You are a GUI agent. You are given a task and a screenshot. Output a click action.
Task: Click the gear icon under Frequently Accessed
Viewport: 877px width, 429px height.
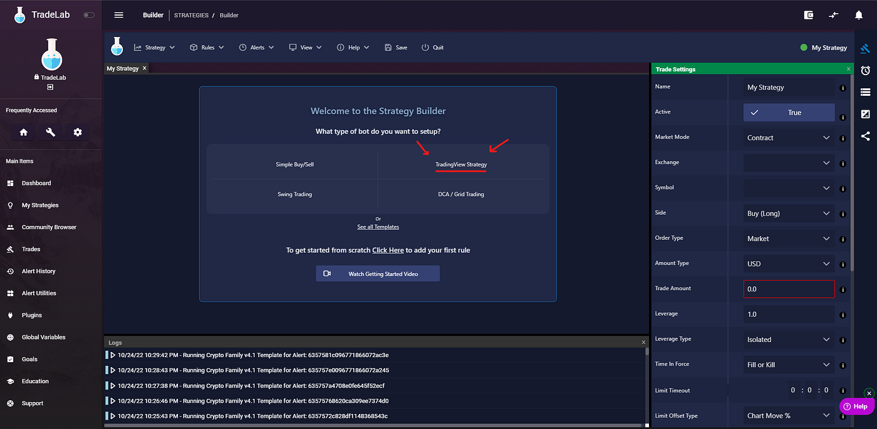tap(78, 132)
